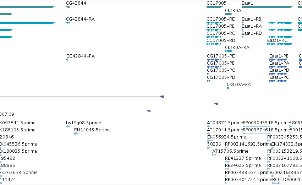
Task: Click the RP003153219 EST label
Action: tap(285, 151)
